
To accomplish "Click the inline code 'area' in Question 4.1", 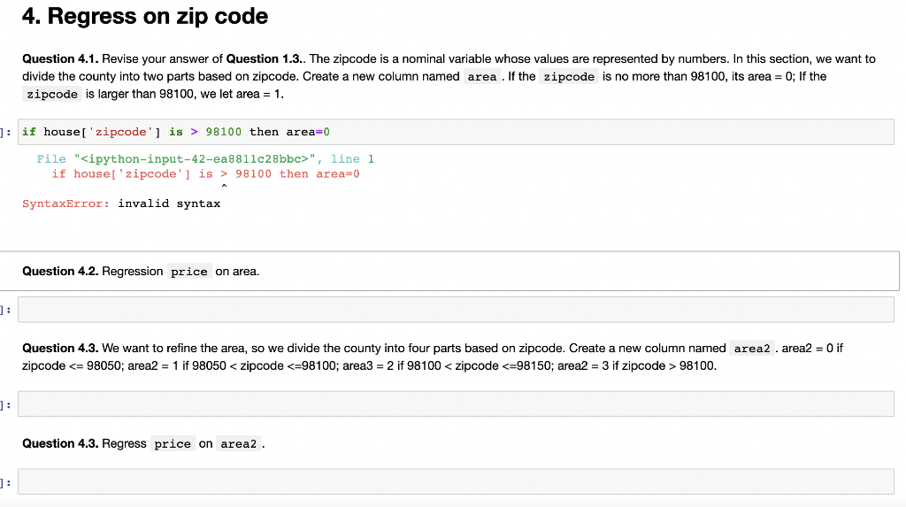I will [482, 76].
